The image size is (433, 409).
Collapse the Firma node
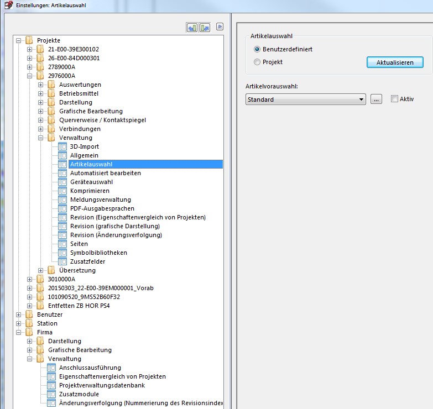click(x=18, y=332)
